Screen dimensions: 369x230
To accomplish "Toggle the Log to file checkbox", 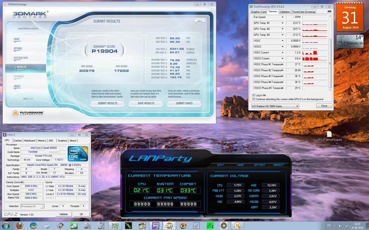I will point(254,95).
